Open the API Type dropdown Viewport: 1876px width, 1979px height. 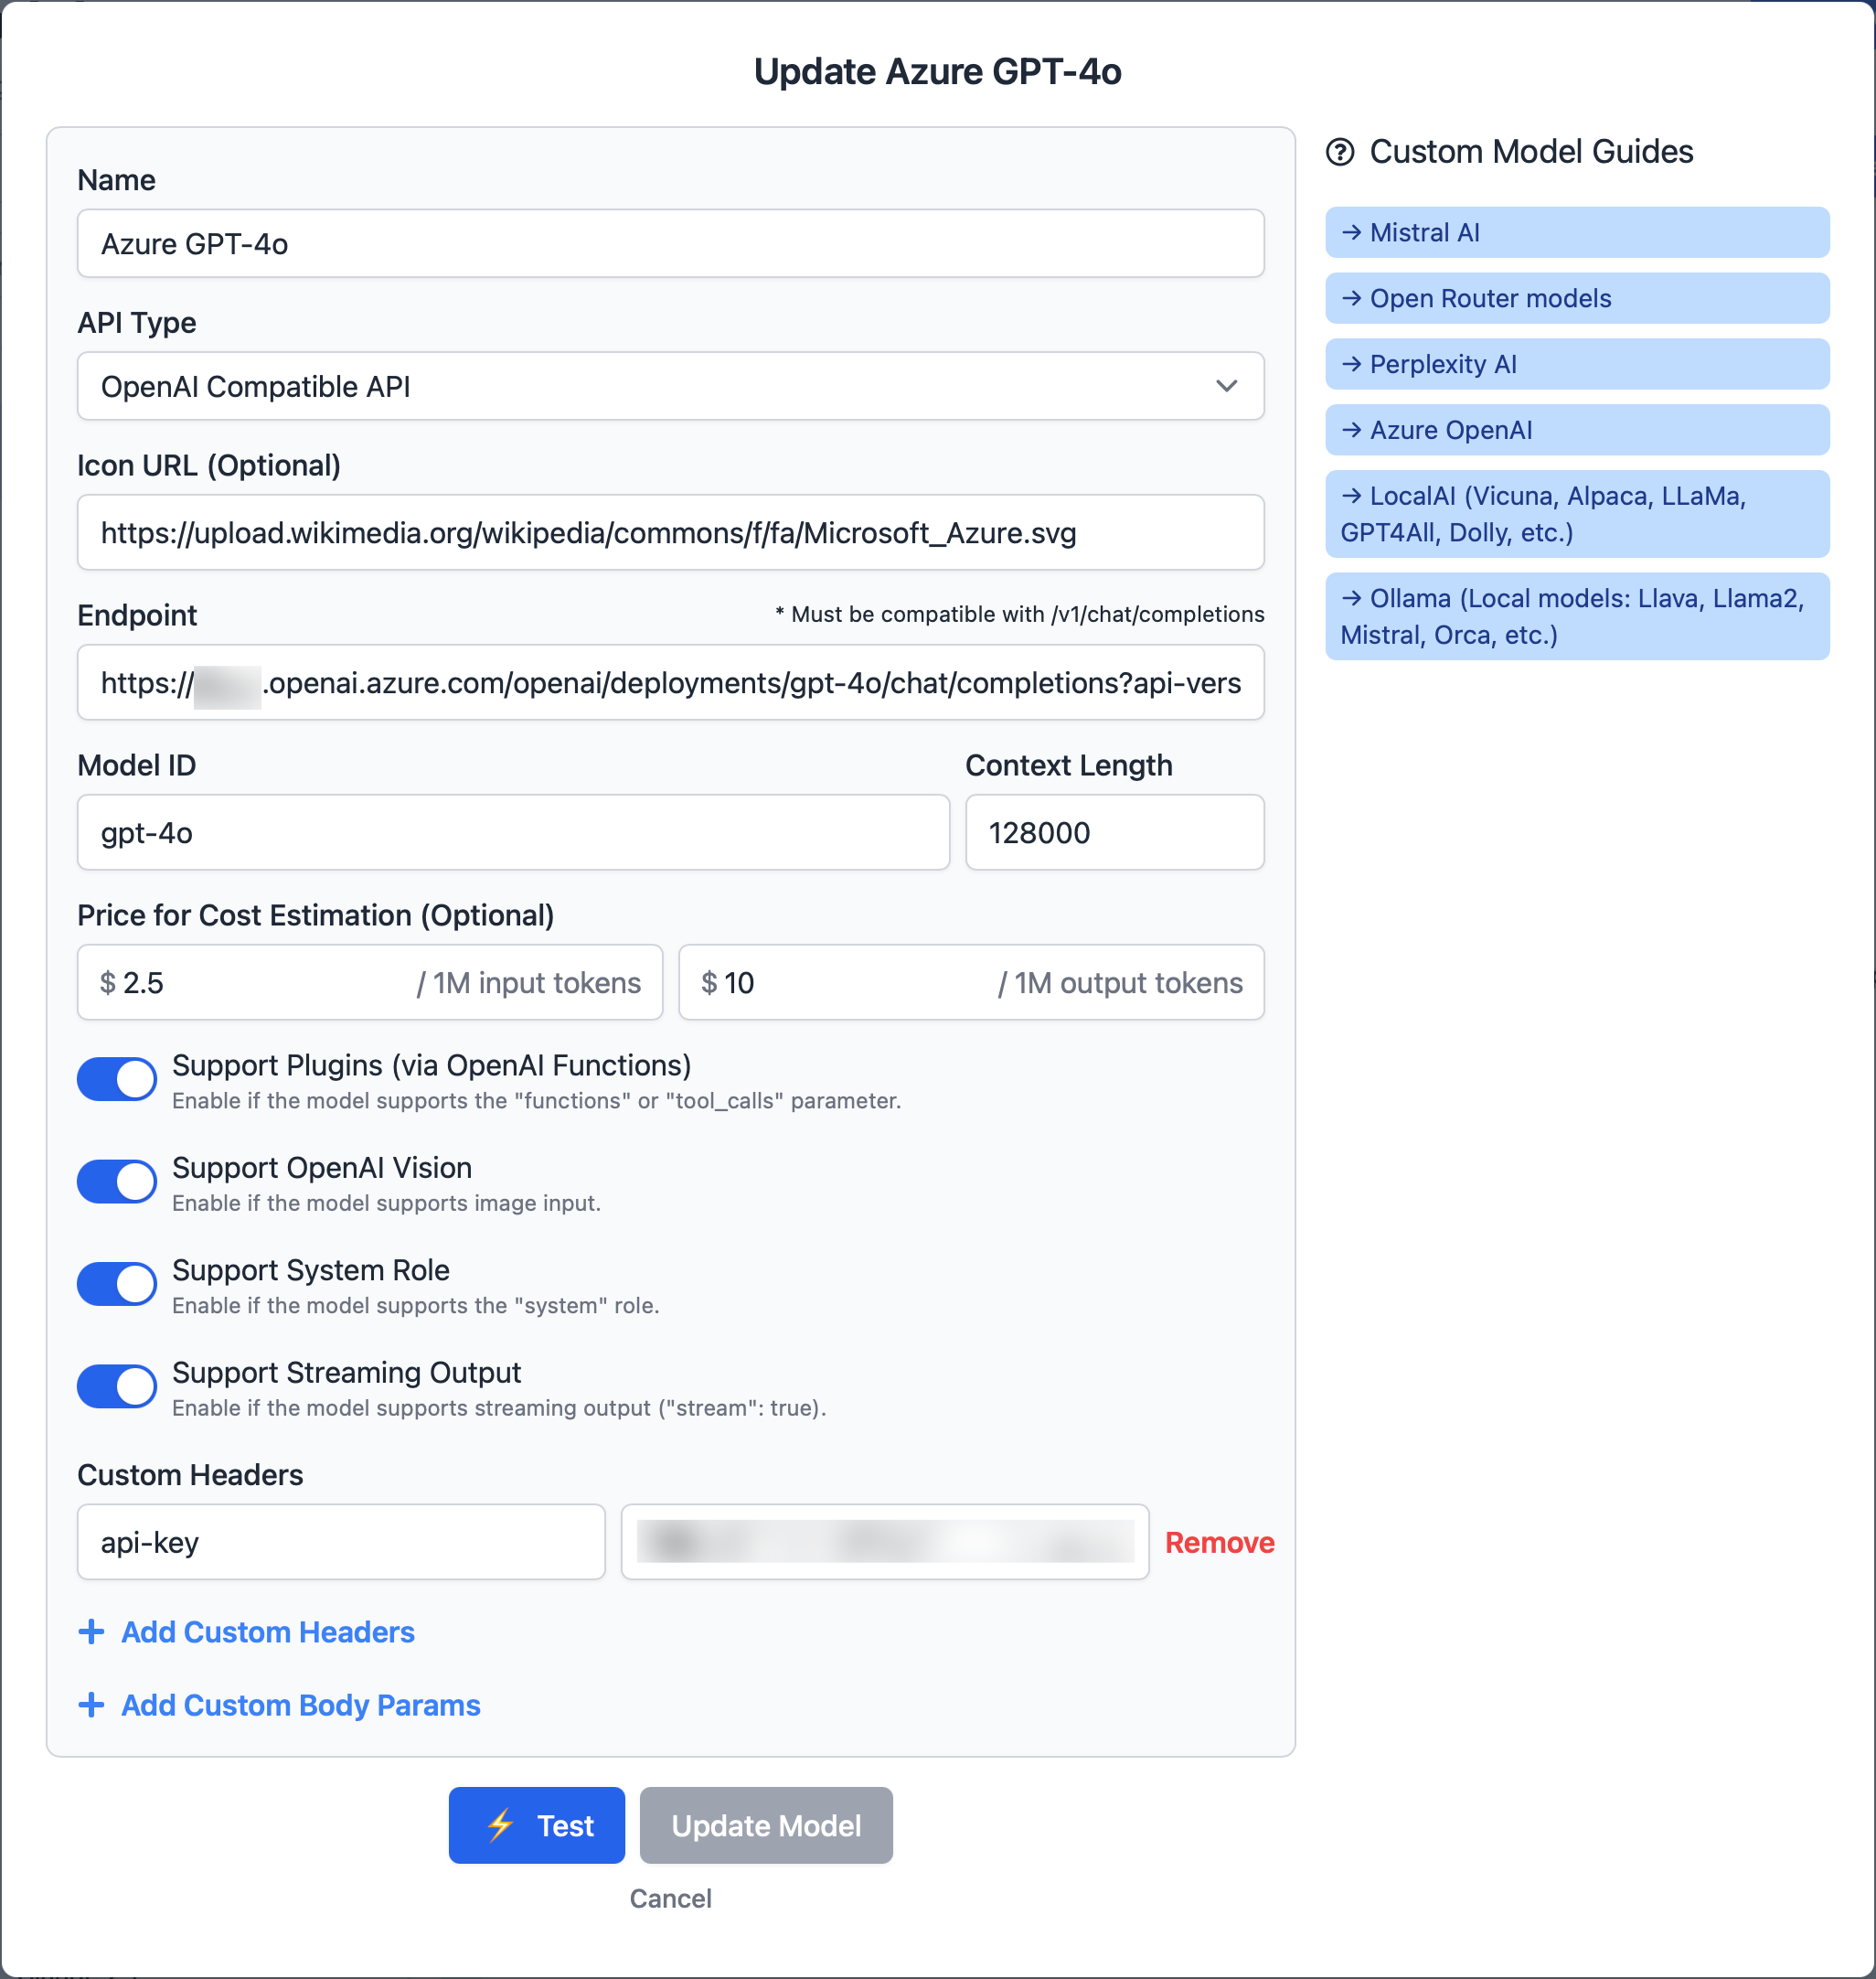(671, 386)
